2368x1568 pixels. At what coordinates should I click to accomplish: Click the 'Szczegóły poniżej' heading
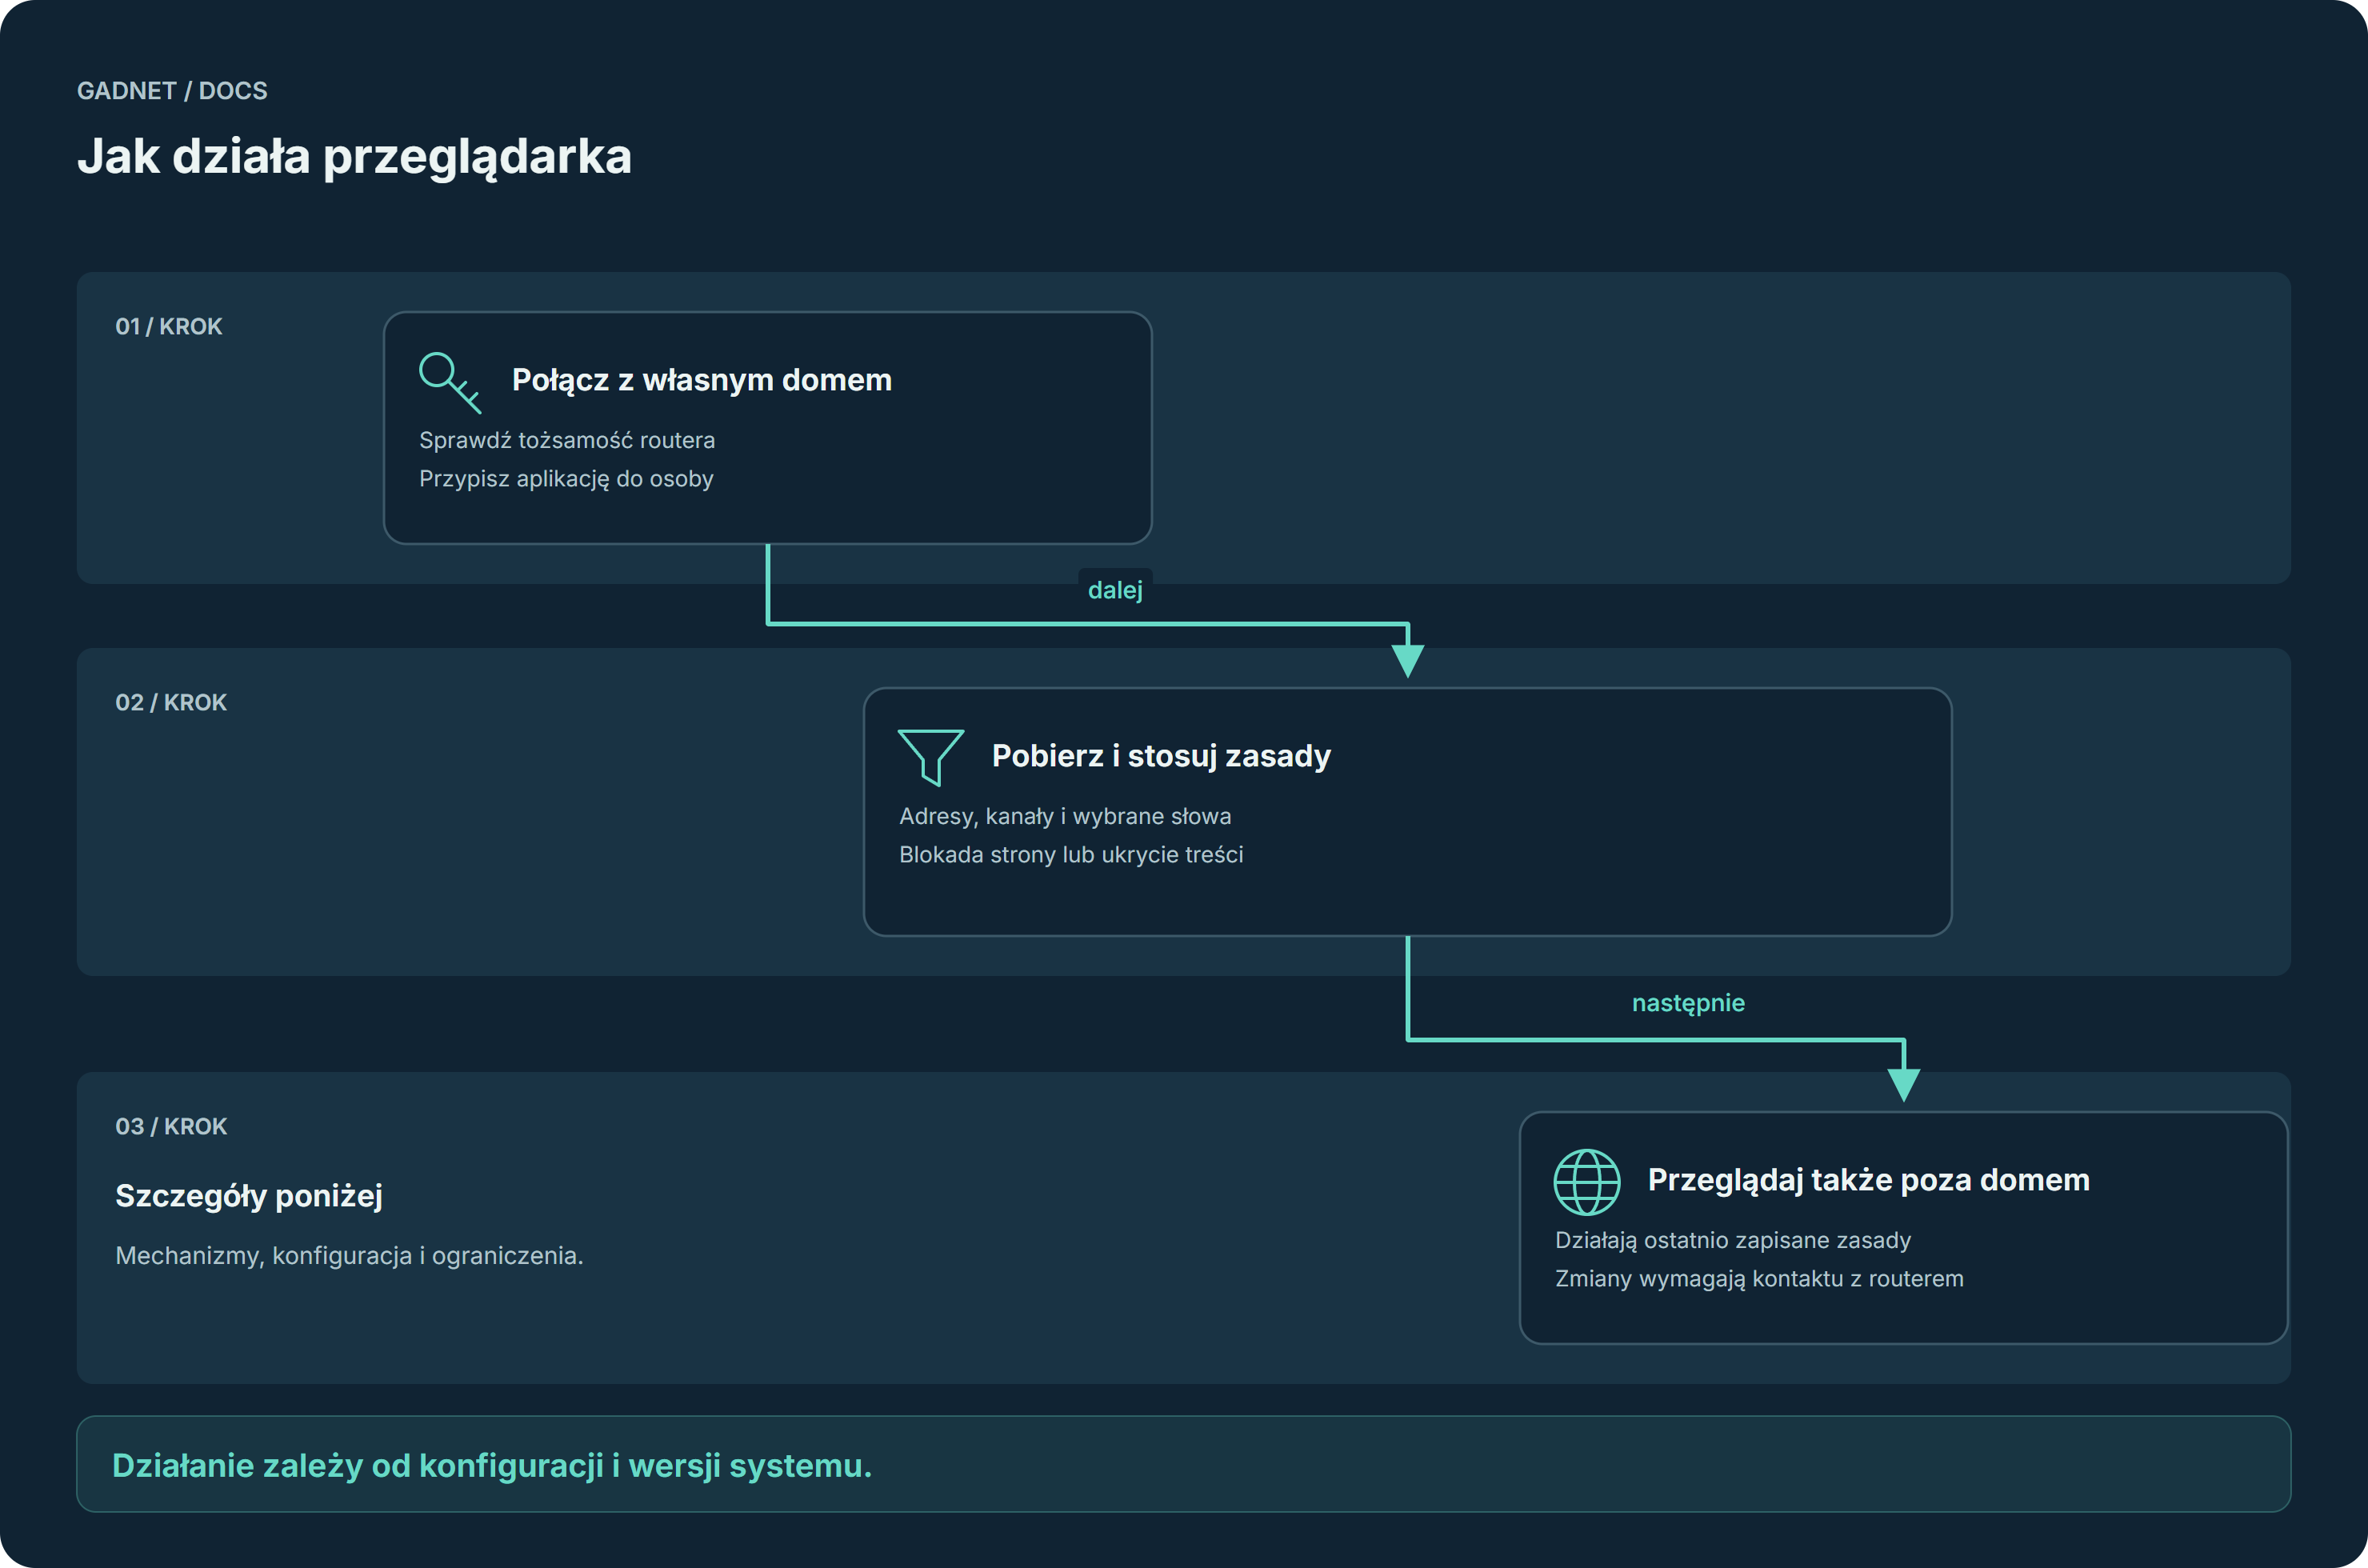point(249,1196)
